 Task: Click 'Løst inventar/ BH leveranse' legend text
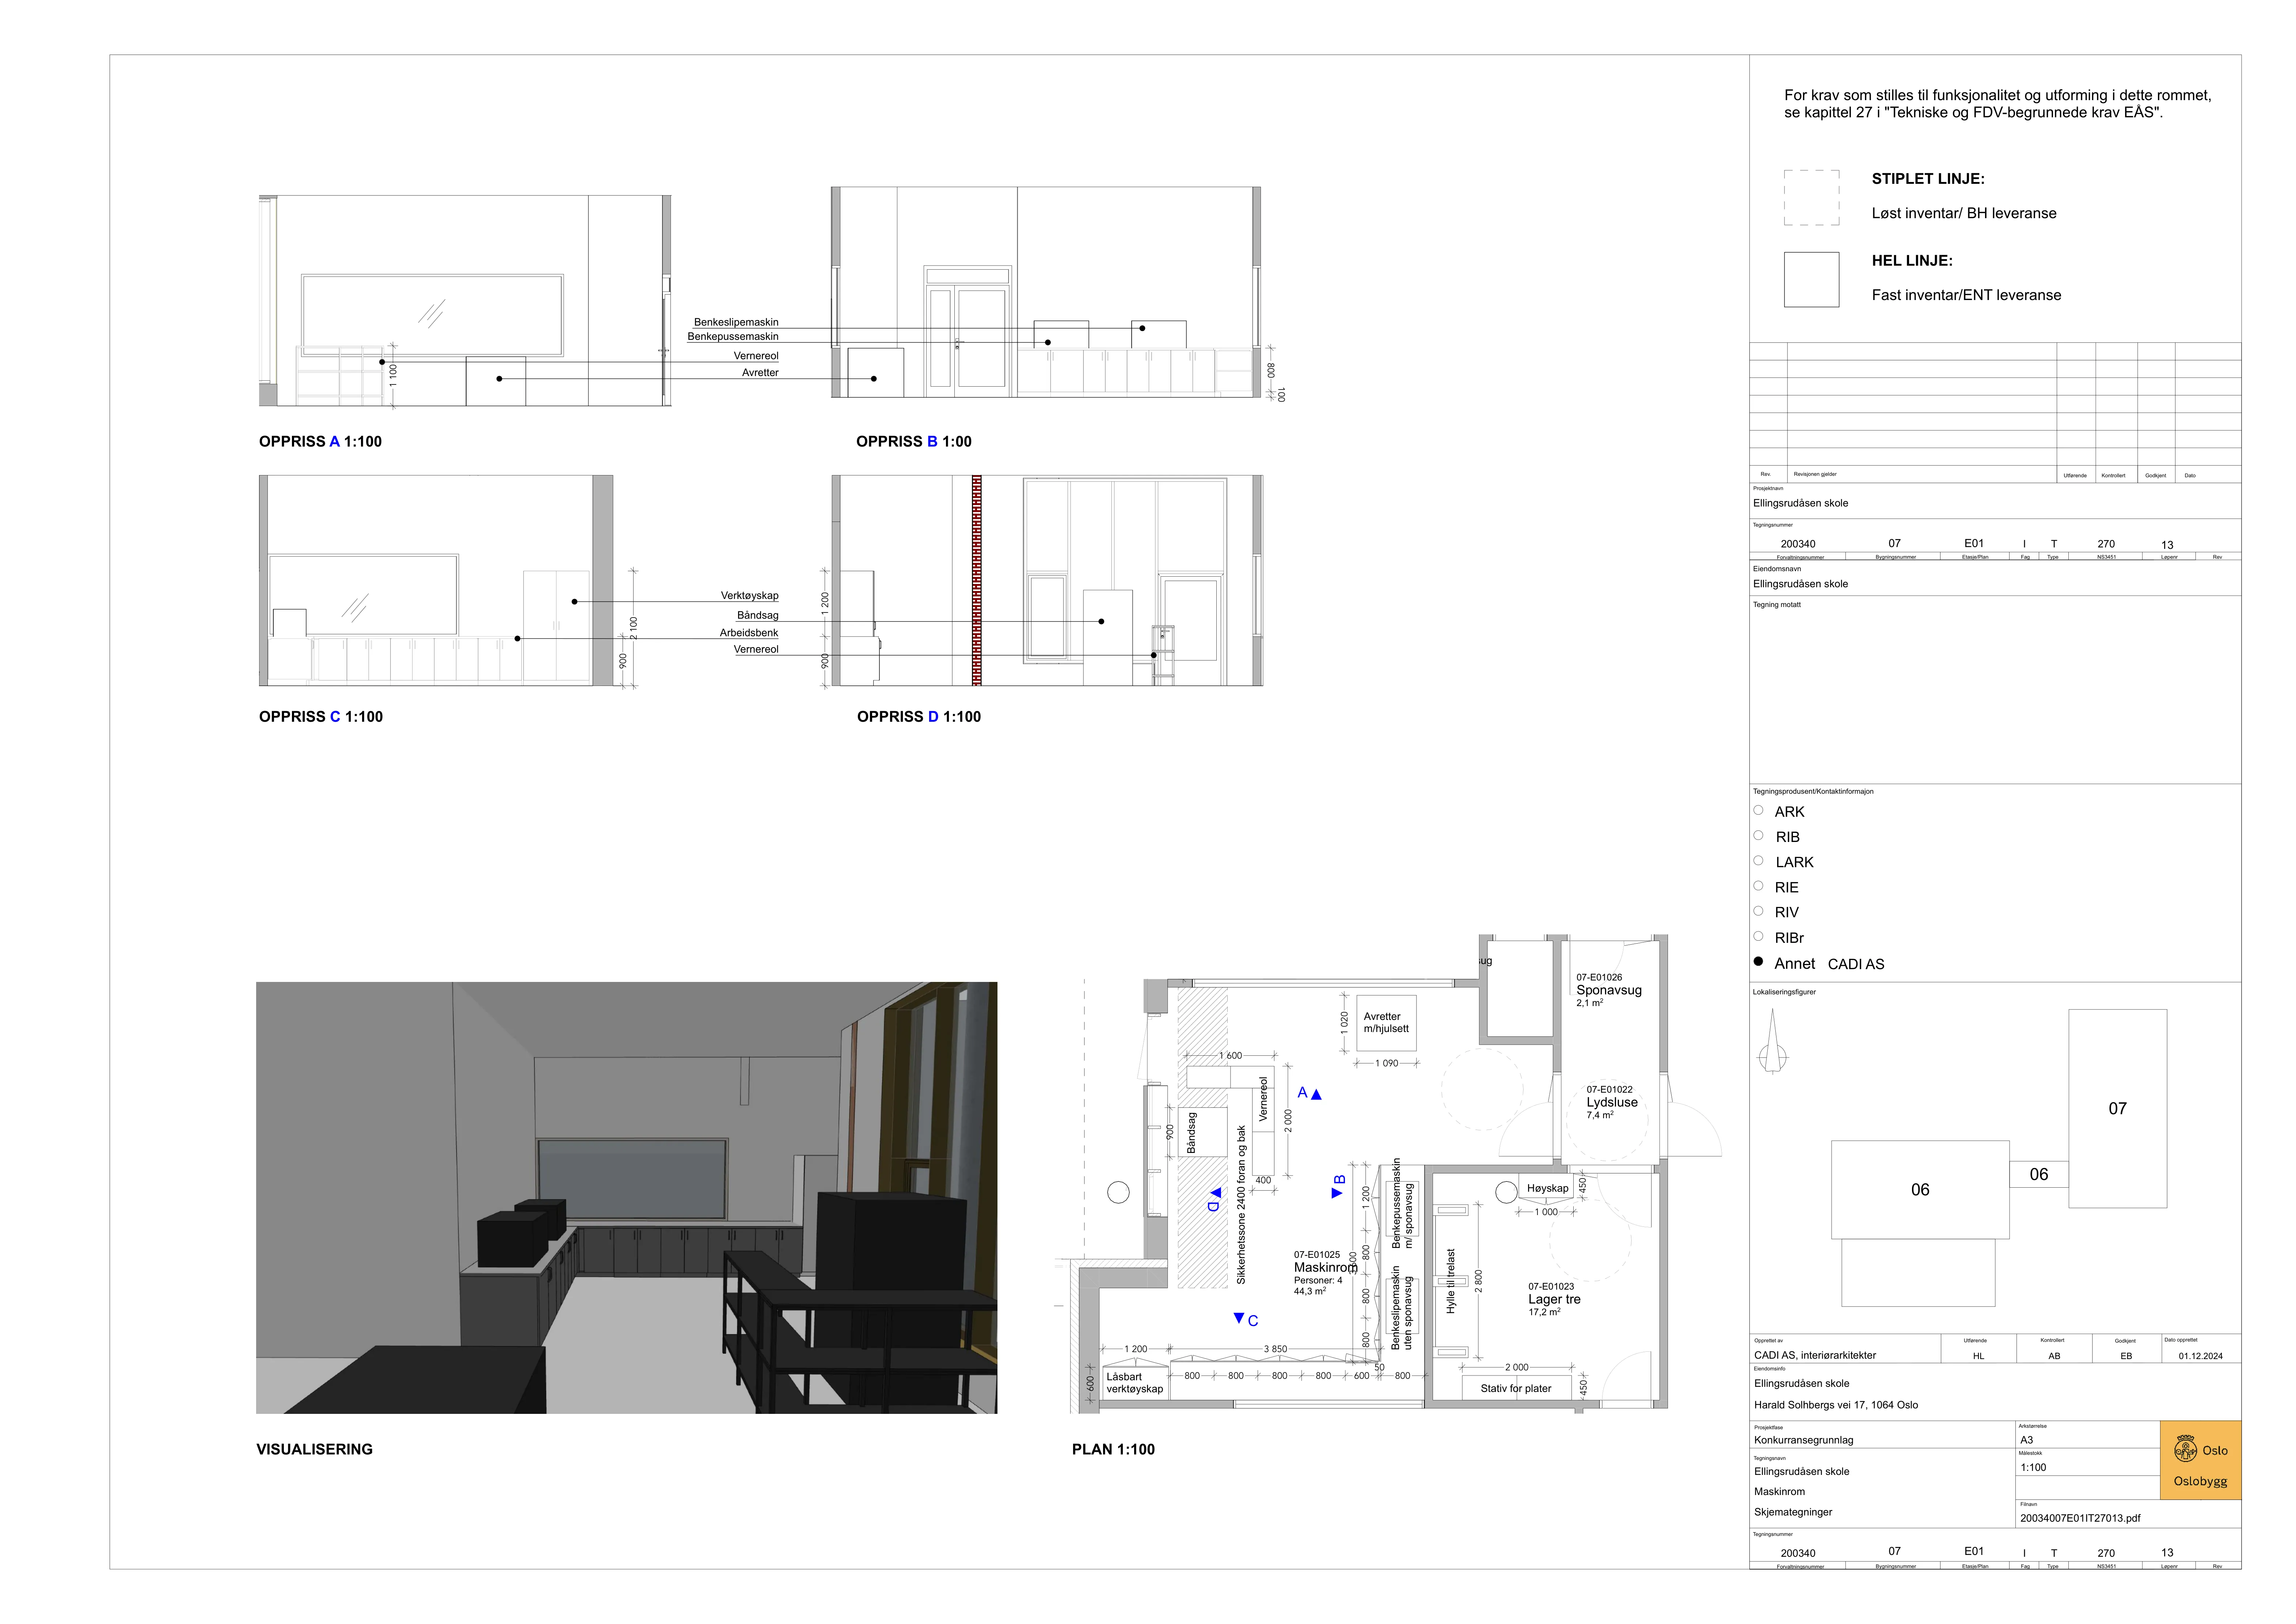click(1964, 213)
